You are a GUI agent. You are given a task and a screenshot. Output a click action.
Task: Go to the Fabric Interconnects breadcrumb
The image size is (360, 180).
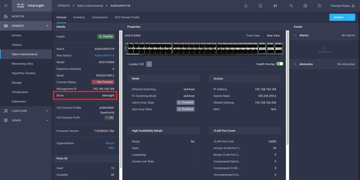pyautogui.click(x=90, y=6)
